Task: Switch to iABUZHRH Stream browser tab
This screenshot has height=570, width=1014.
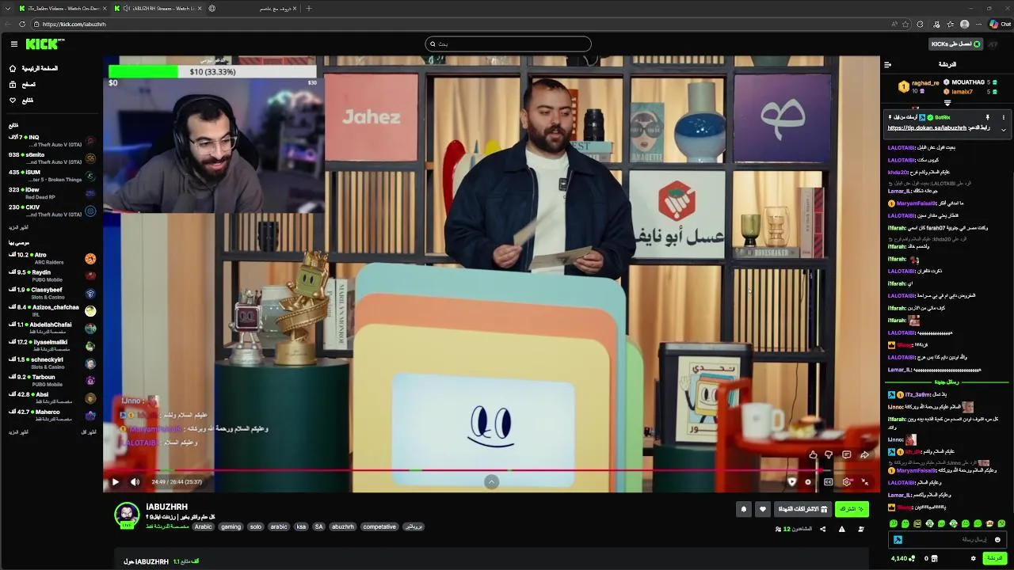Action: (x=157, y=8)
